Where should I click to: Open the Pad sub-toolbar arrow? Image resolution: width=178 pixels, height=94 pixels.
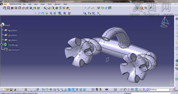tap(6, 9)
